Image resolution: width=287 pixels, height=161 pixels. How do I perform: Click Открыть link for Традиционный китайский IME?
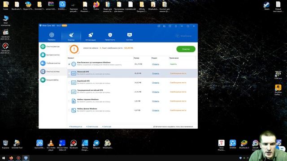click(x=156, y=92)
